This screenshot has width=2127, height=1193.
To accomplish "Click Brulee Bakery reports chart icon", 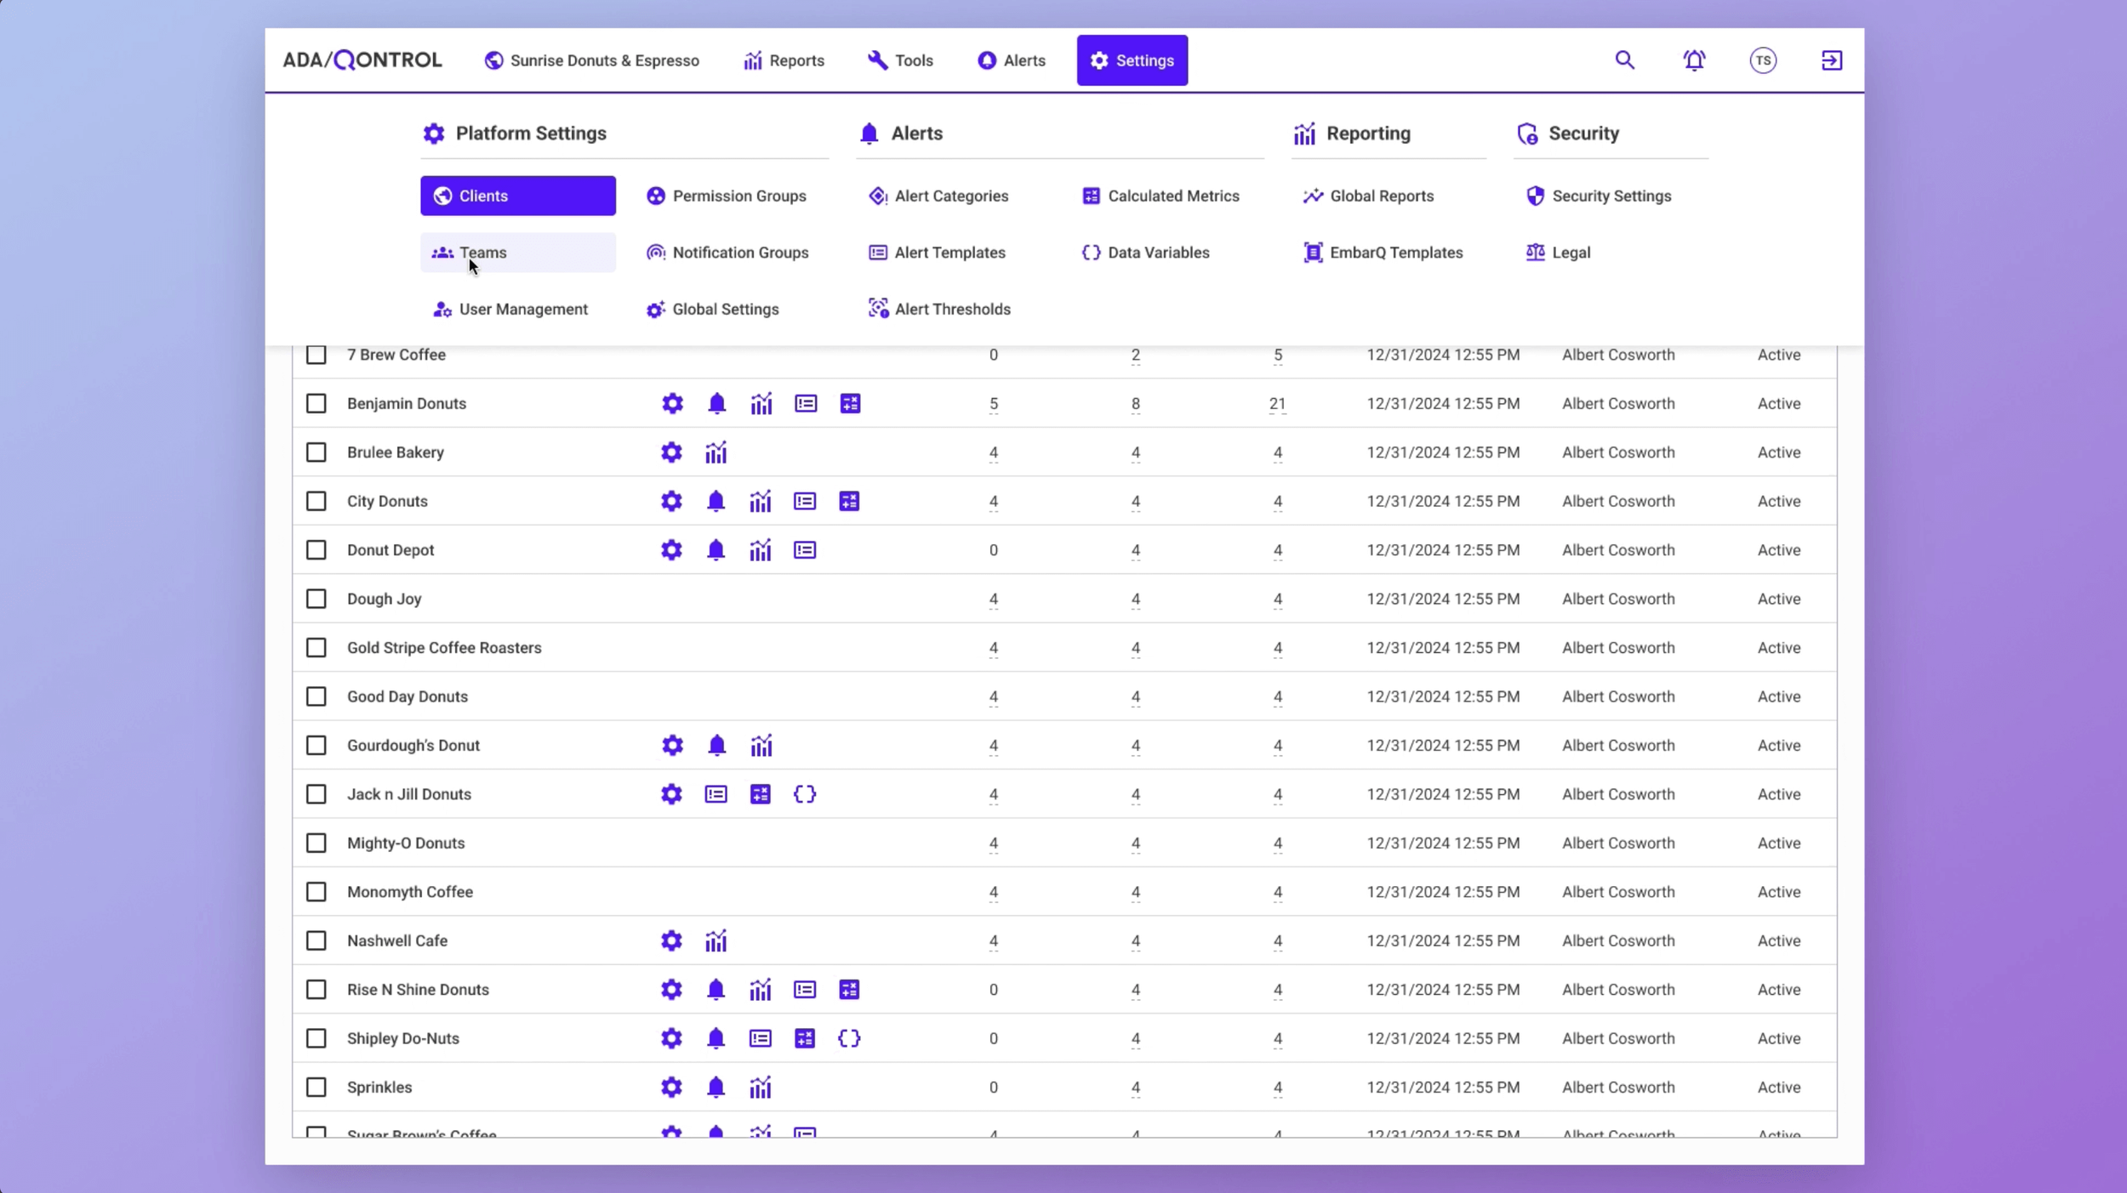I will (716, 452).
